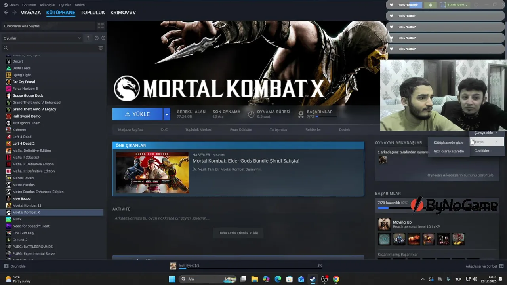
Task: Open the Mağaza Sayfası link
Action: (131, 129)
